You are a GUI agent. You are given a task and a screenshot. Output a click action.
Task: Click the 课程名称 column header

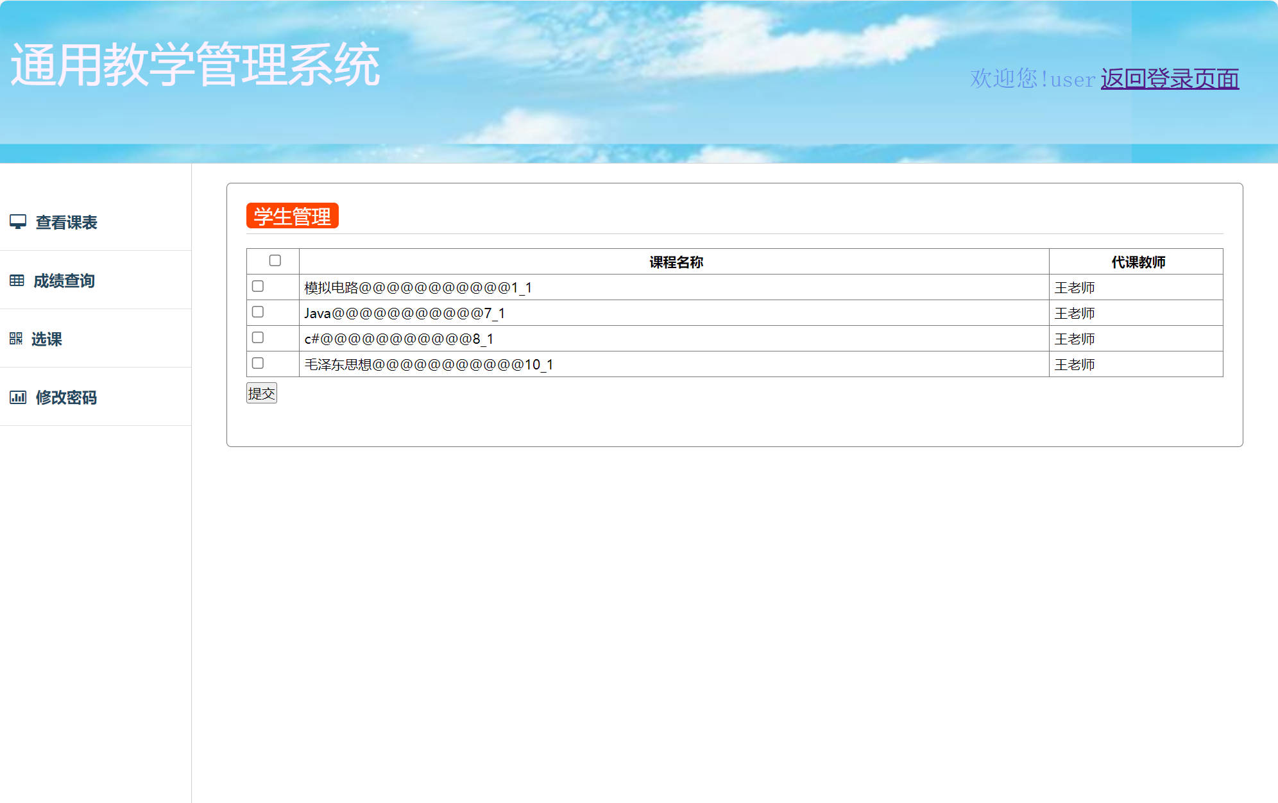pos(677,261)
